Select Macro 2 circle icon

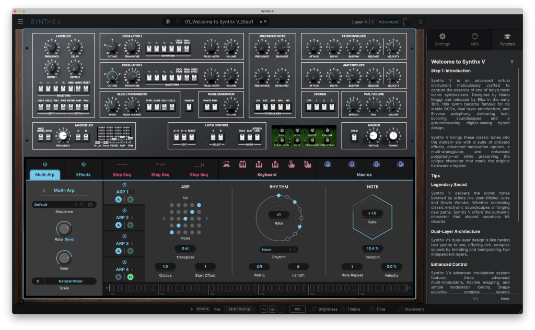tap(352, 164)
